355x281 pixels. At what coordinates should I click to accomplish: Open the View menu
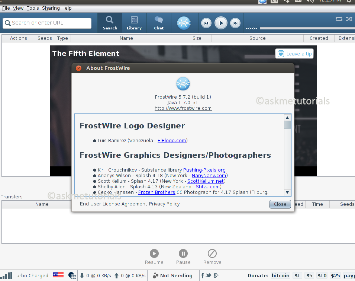point(18,8)
